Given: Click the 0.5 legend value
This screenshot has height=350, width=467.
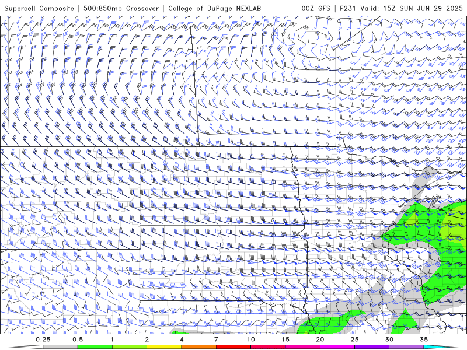Looking at the screenshot, I should pos(78,339).
